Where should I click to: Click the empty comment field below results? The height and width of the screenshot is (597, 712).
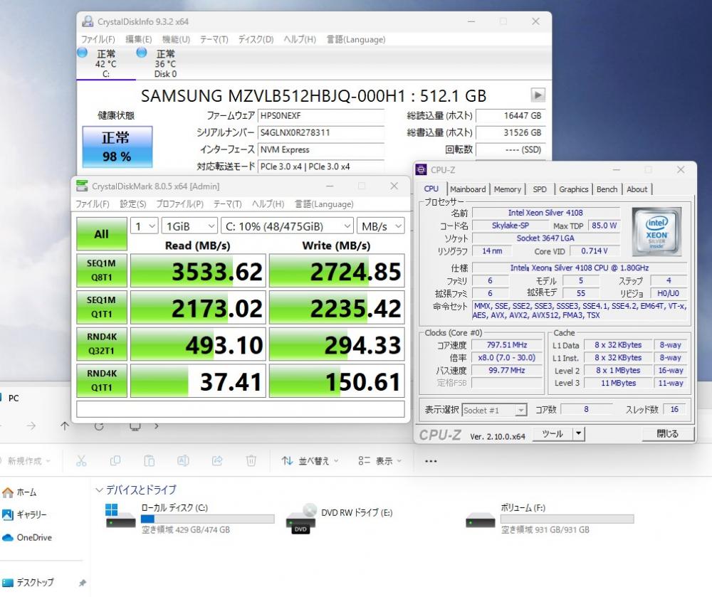(x=240, y=408)
